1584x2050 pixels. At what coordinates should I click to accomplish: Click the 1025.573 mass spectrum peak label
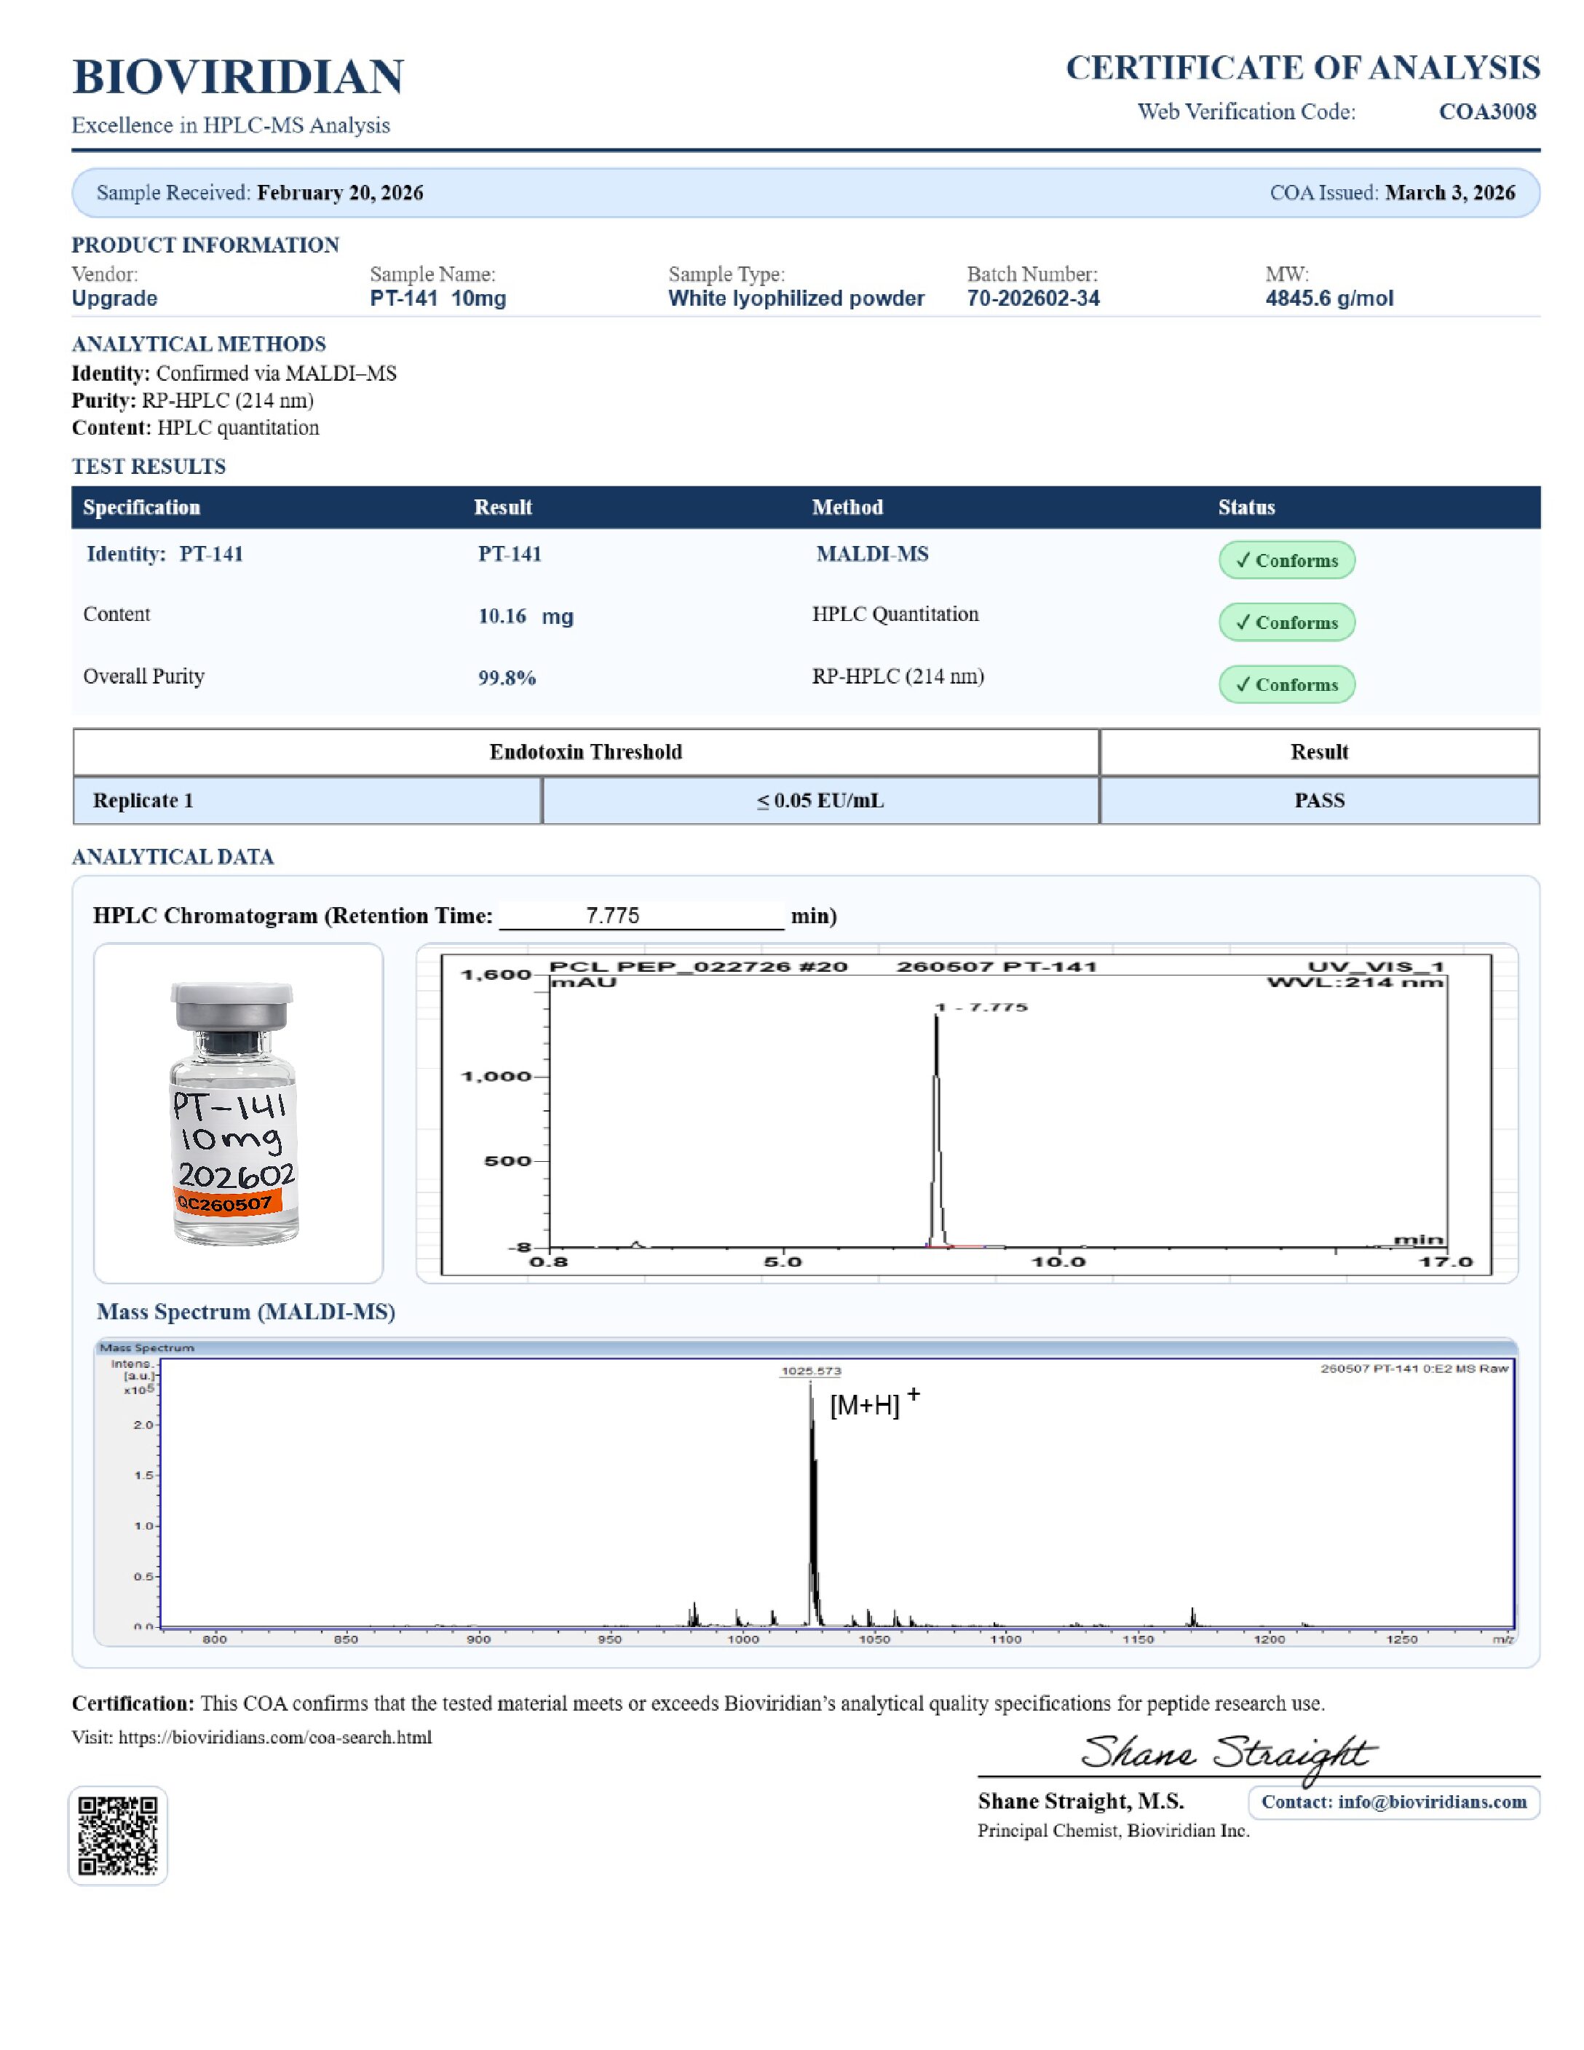coord(812,1370)
